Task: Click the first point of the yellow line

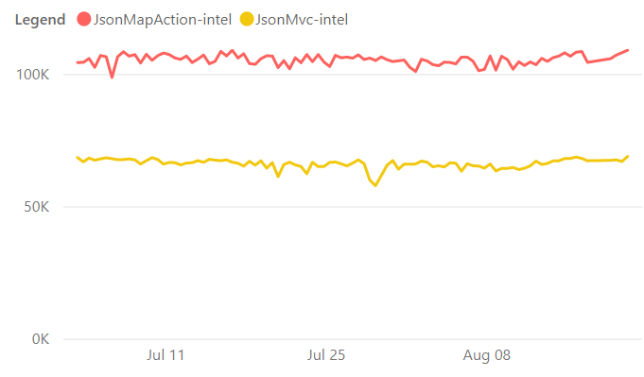Action: tap(78, 158)
